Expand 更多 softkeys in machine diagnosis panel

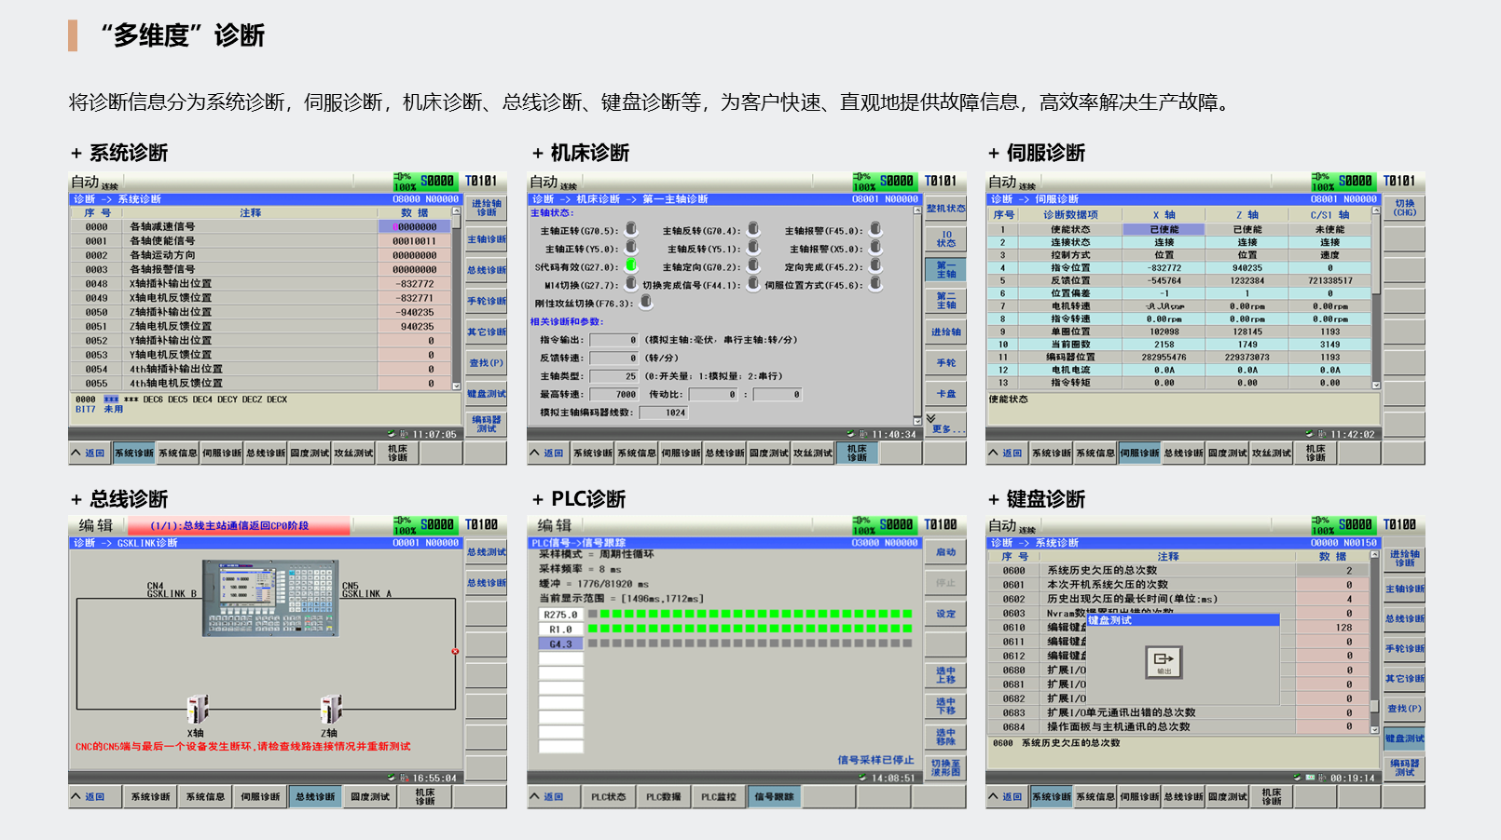tap(942, 425)
